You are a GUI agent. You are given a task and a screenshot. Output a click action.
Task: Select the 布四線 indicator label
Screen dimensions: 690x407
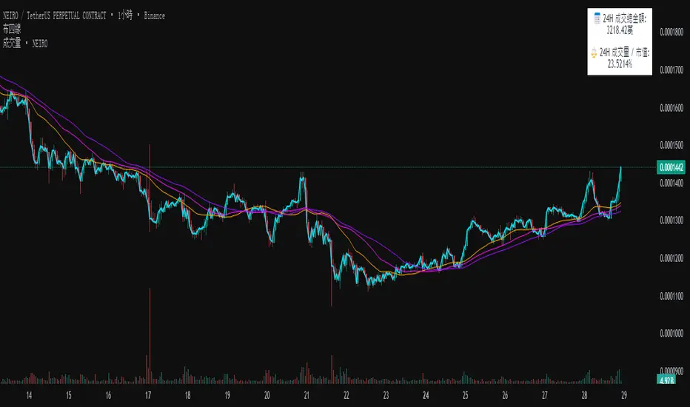click(x=12, y=29)
